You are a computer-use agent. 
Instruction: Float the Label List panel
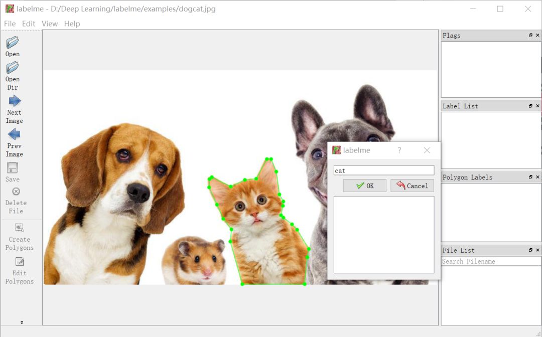click(x=530, y=106)
